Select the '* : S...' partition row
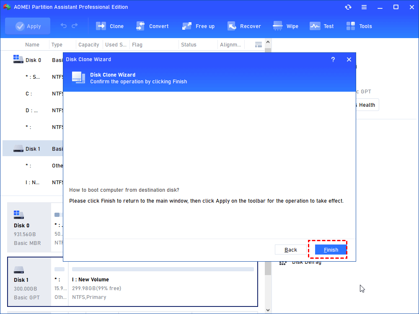 [33, 77]
